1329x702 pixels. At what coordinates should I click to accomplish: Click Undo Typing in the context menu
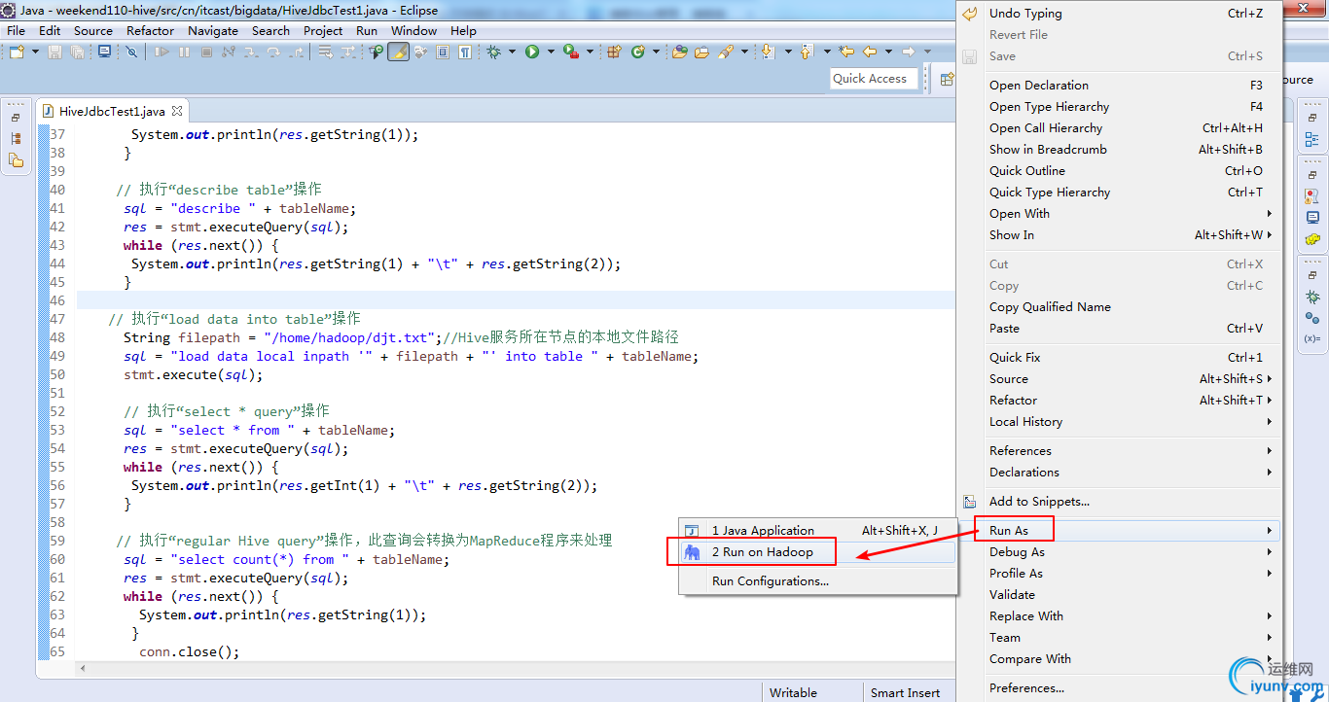pyautogui.click(x=1119, y=14)
